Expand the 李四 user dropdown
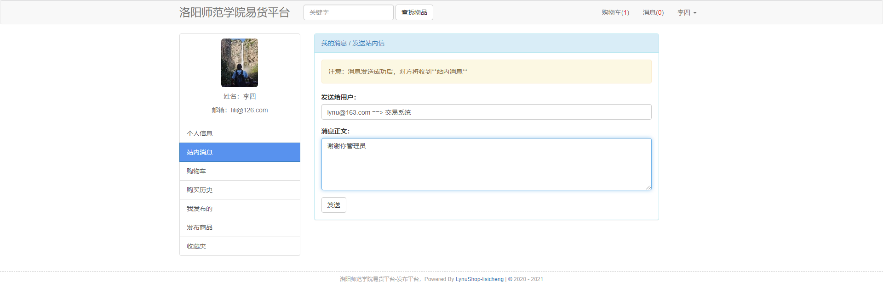883x293 pixels. (x=687, y=12)
